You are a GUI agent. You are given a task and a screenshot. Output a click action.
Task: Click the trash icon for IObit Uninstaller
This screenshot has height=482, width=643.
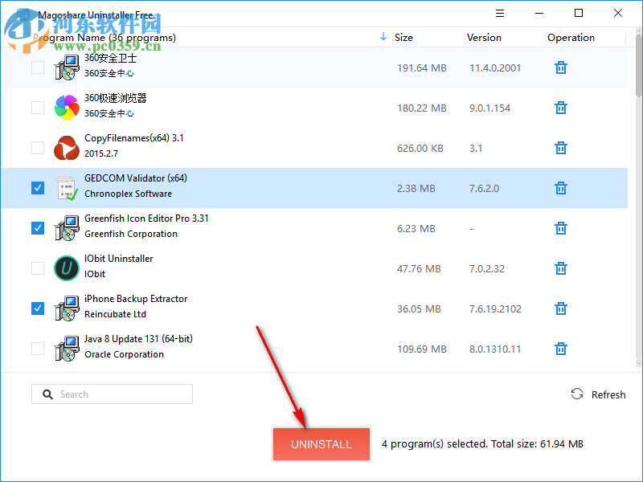560,268
